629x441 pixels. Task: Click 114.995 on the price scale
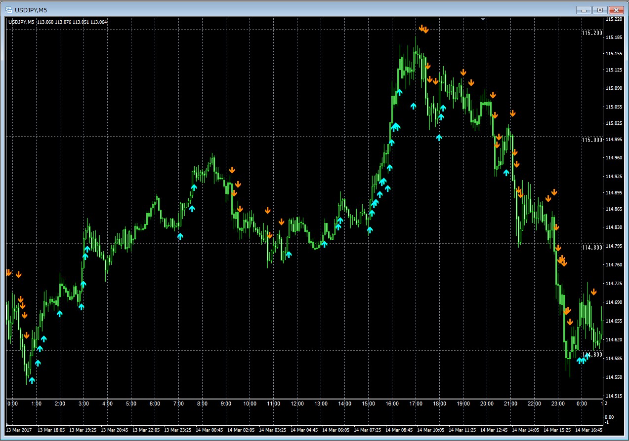[x=614, y=140]
